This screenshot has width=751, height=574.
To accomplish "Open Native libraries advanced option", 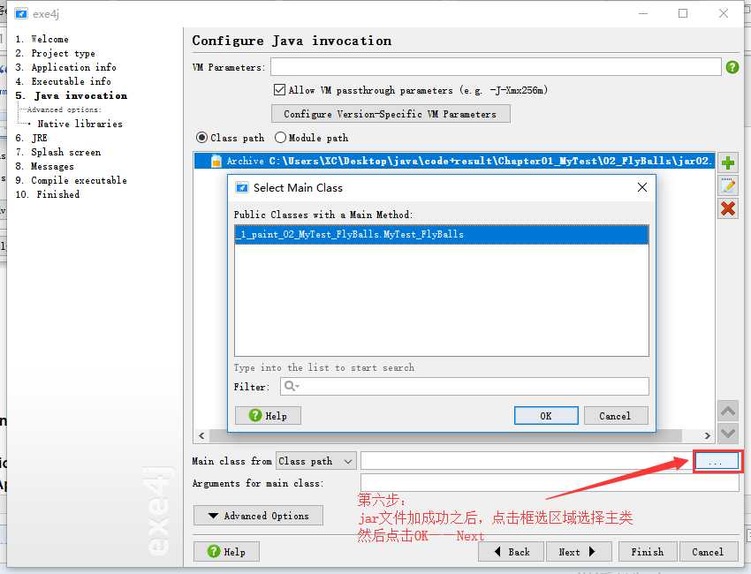I will [x=80, y=124].
